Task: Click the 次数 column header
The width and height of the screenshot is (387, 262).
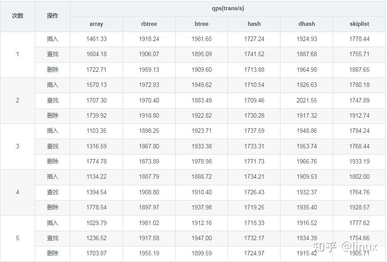Action: 17,16
